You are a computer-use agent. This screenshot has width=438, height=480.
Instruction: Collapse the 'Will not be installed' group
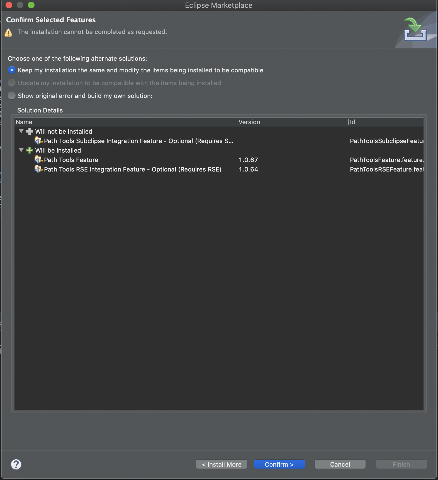click(x=21, y=131)
